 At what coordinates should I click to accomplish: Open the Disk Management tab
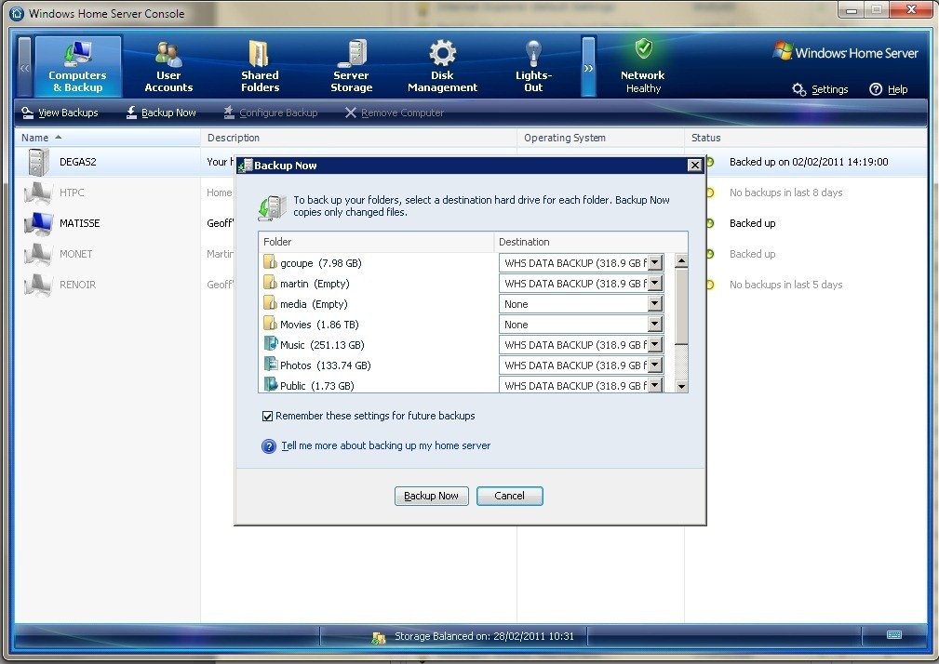click(x=443, y=66)
